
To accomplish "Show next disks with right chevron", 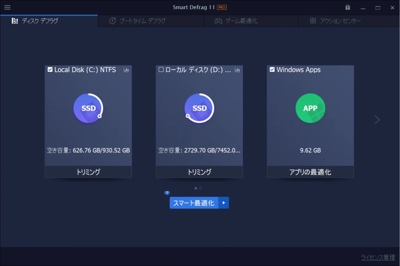I will point(377,119).
